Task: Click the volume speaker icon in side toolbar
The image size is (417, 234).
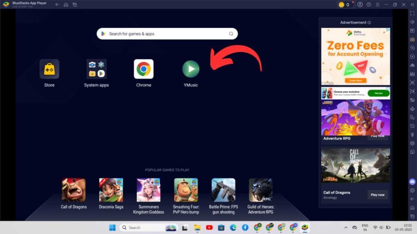Action: 412,22
